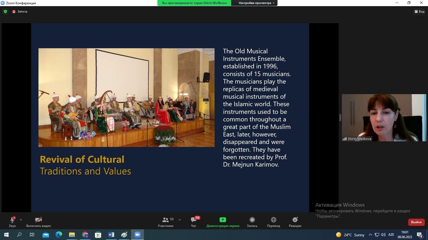Click the Revival of Cultural slide heading
Viewport: 428px width, 240px height.
click(x=82, y=159)
